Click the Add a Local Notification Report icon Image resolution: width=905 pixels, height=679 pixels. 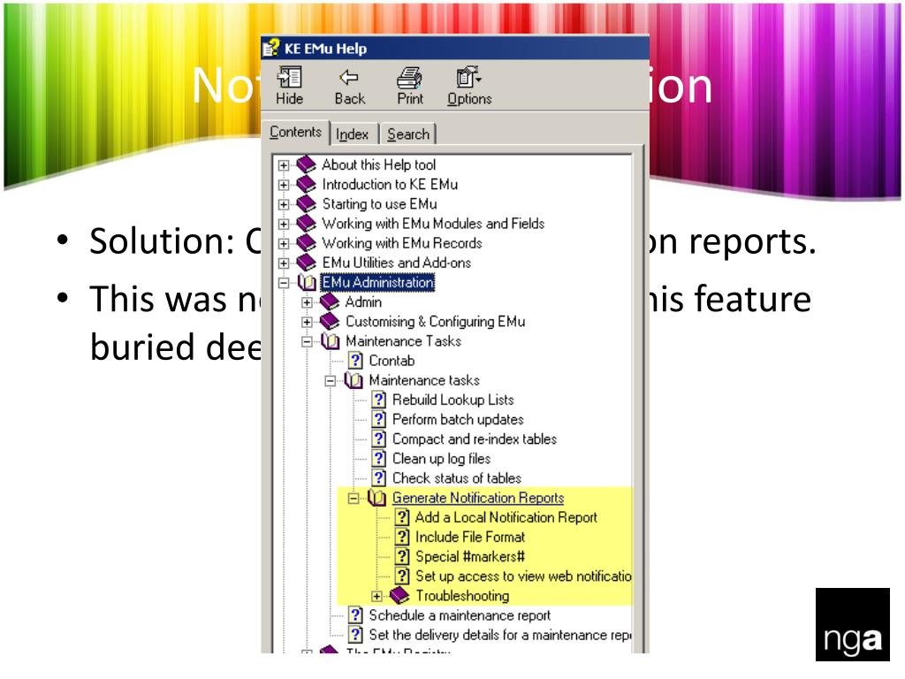(x=402, y=517)
